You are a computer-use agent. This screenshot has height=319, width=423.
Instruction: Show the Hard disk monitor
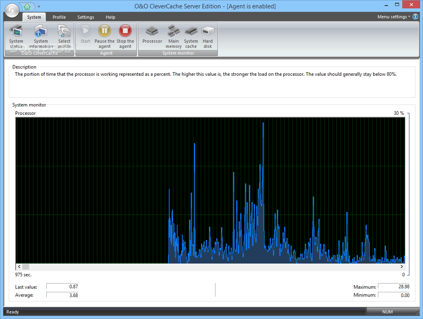[x=208, y=36]
